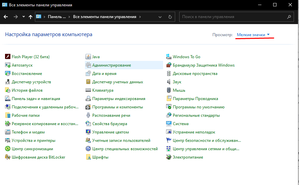Click the Windows To Go icon
299x185 pixels.
tap(169, 57)
